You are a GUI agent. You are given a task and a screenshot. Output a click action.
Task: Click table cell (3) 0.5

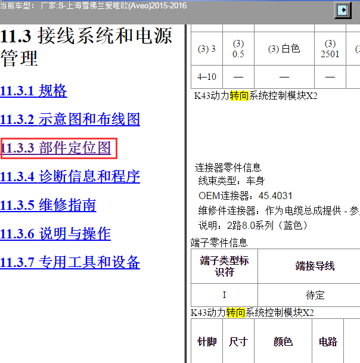pos(238,49)
